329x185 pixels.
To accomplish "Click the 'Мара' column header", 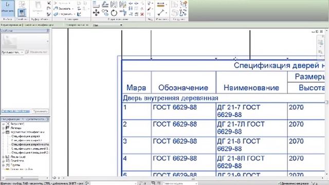I will 136,88.
